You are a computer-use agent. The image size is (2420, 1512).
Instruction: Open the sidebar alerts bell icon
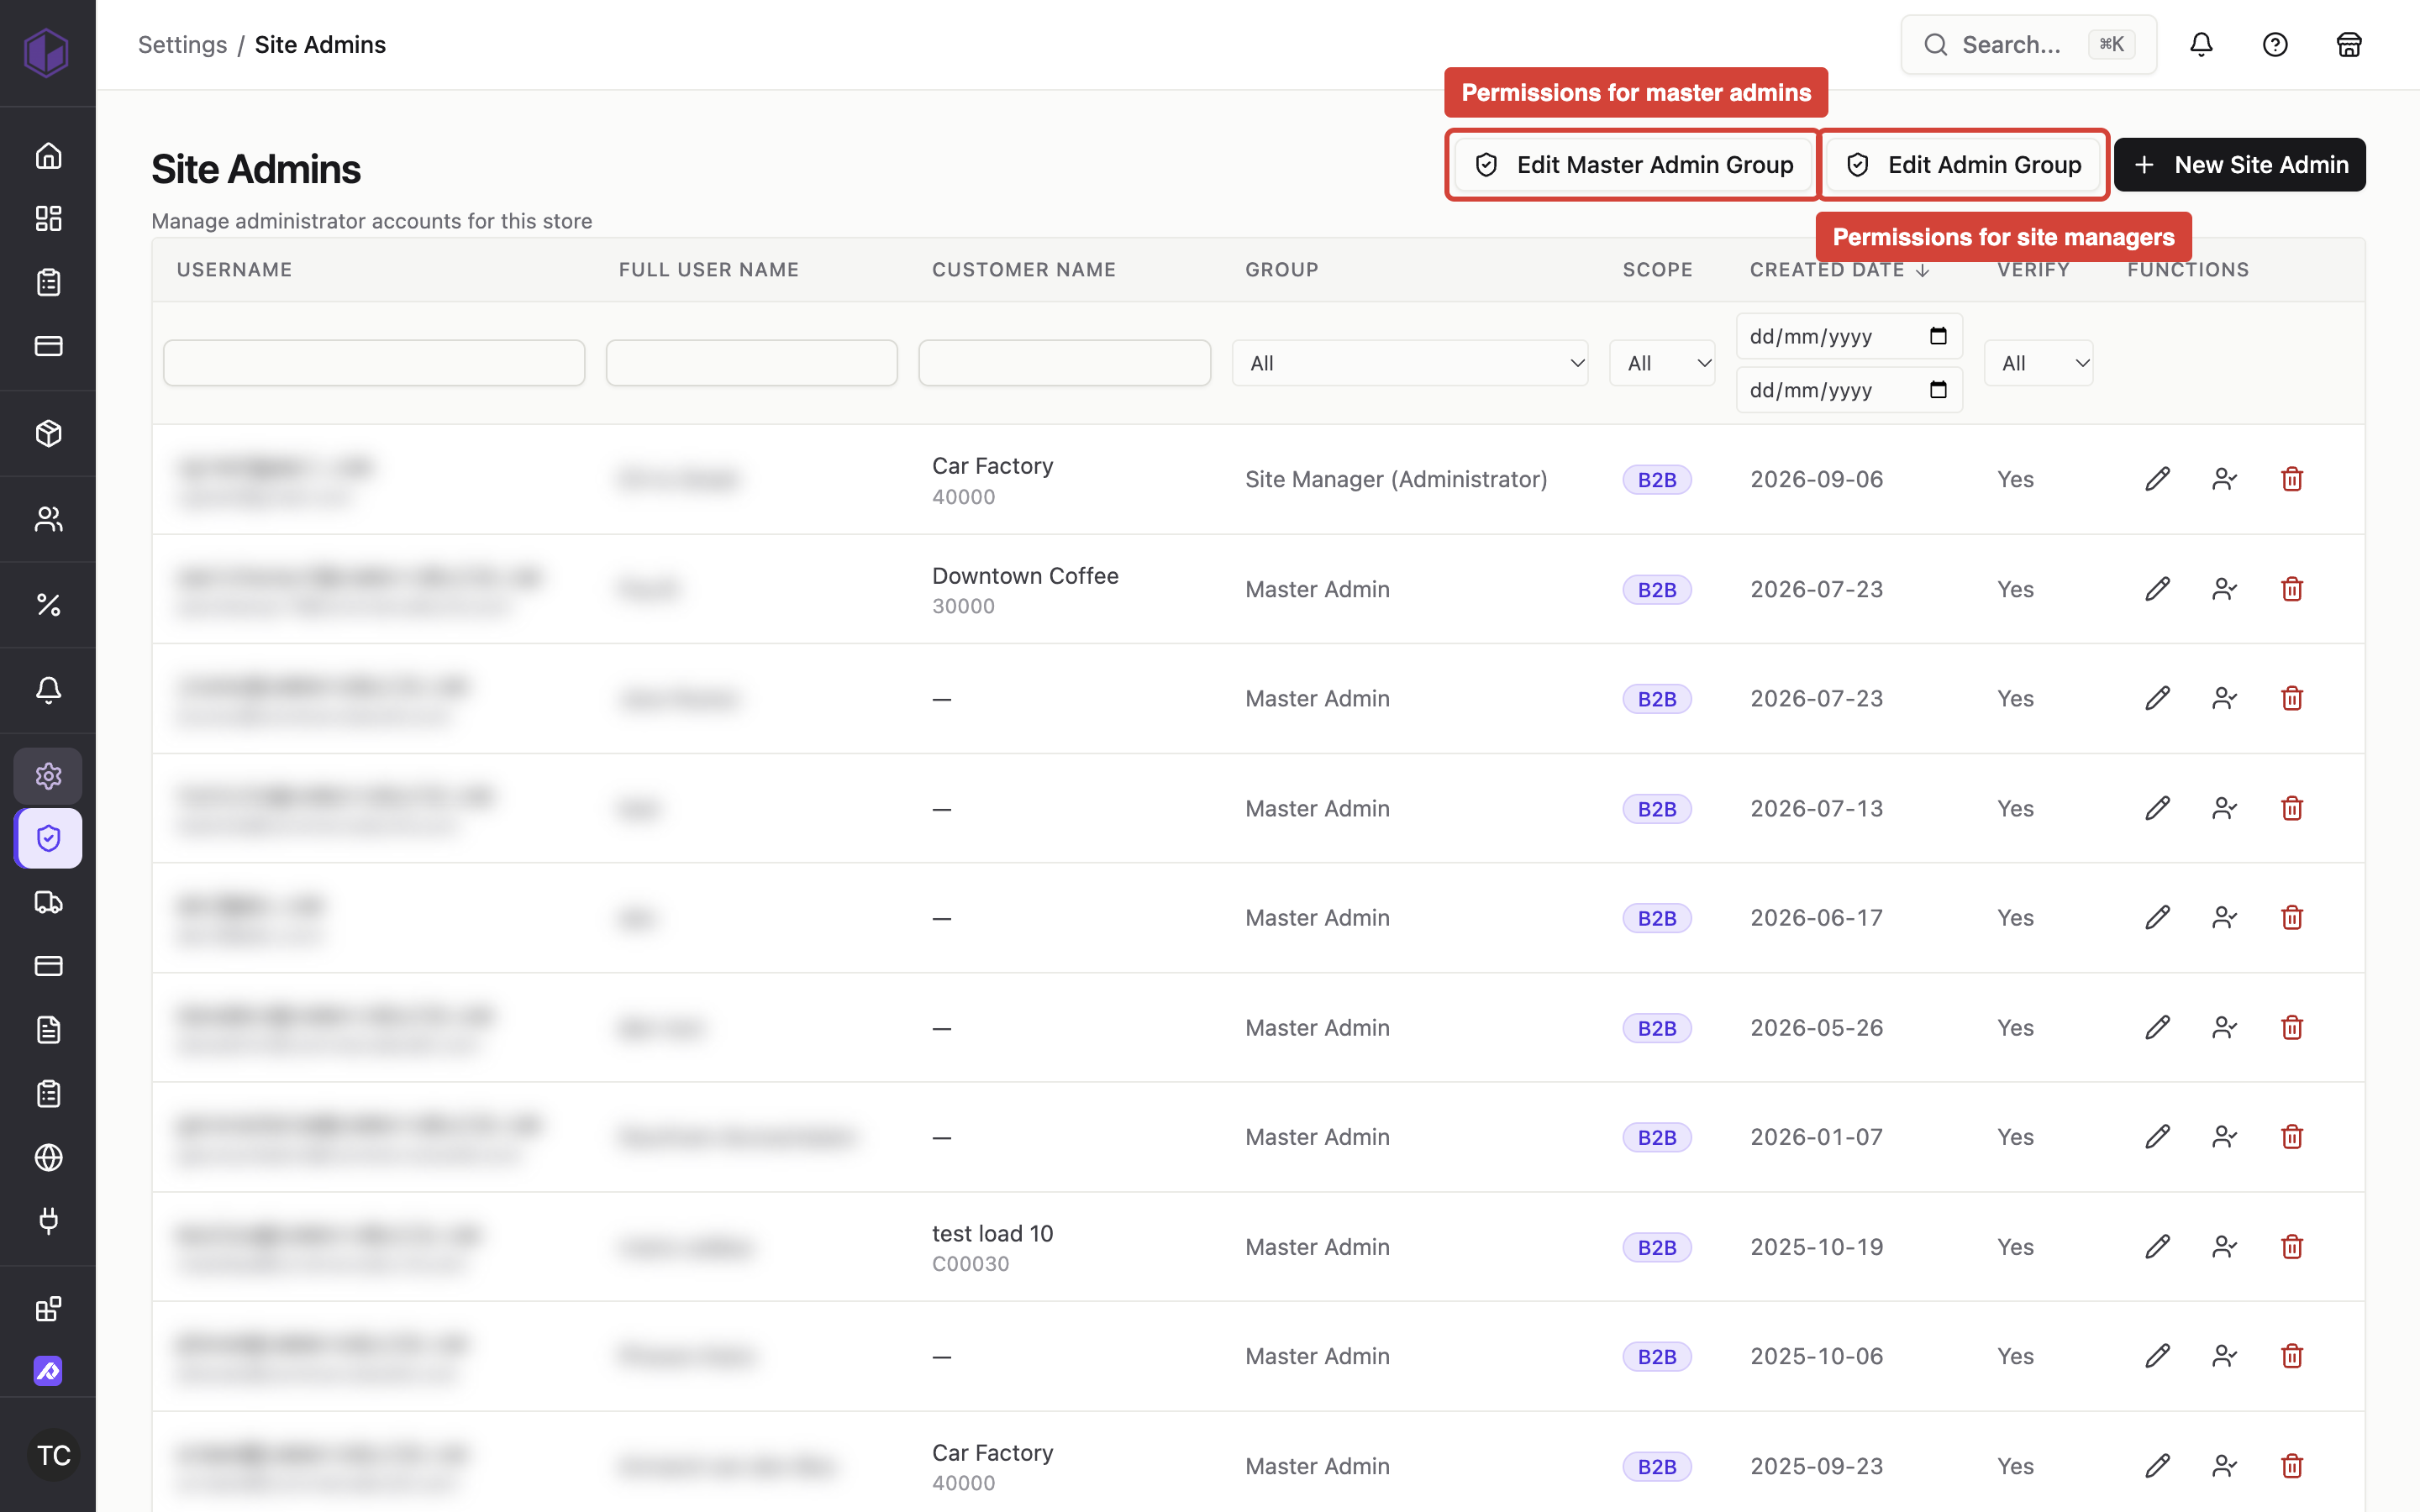pos(48,690)
